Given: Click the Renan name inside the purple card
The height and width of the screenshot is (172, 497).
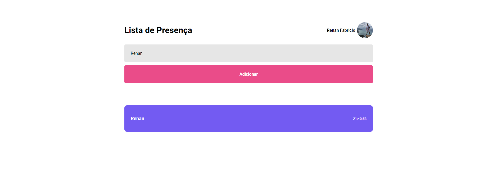Looking at the screenshot, I should coord(137,118).
